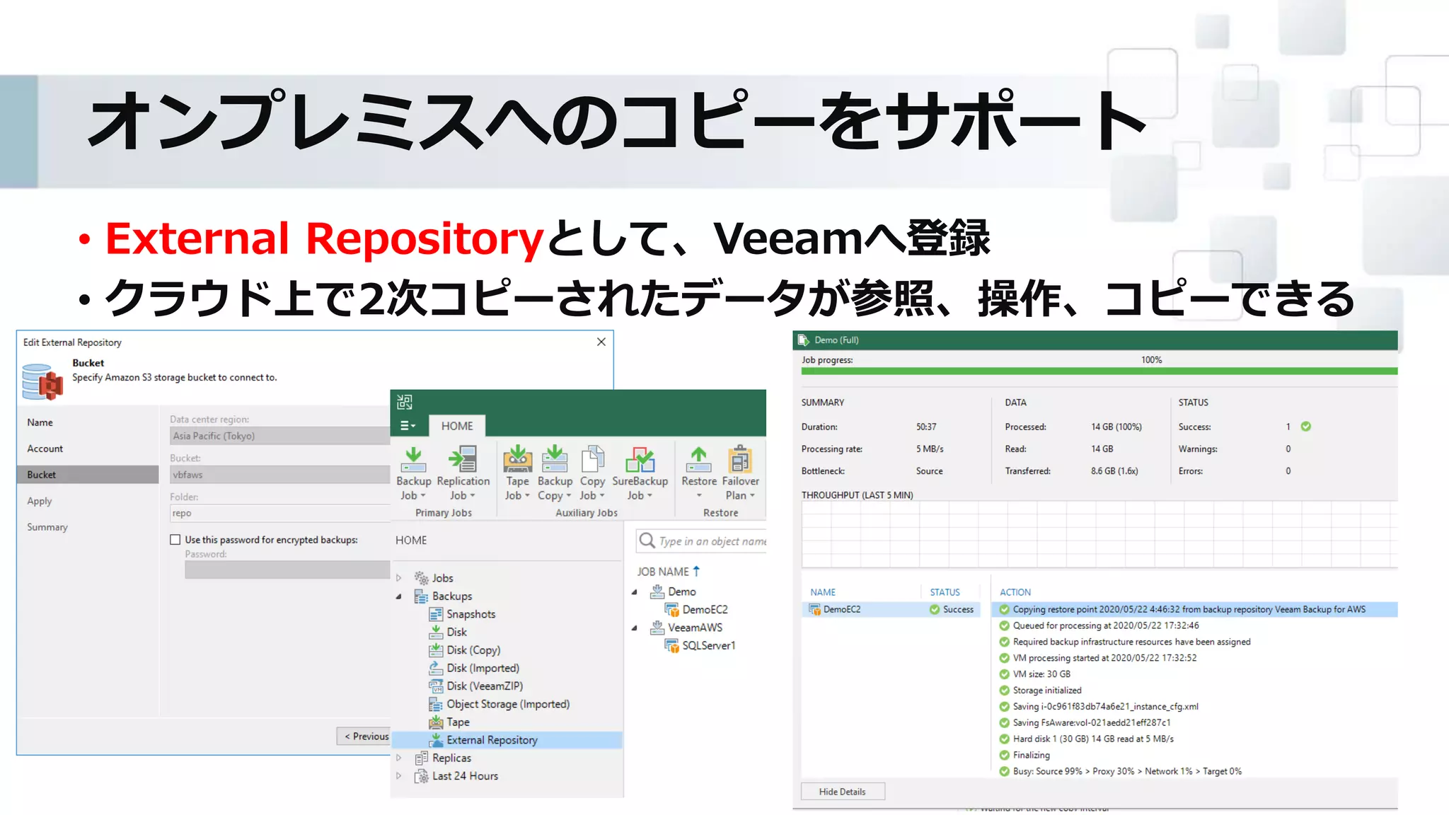Open the Failover Plan ribbon icon
Screen dimensions: 1449x815
tap(740, 459)
